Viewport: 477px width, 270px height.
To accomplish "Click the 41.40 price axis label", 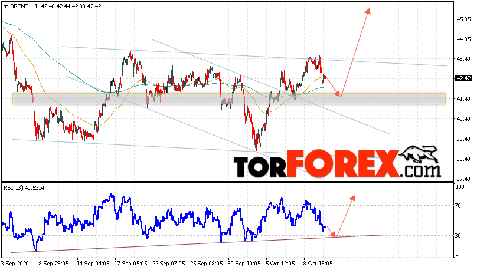I will (x=463, y=98).
